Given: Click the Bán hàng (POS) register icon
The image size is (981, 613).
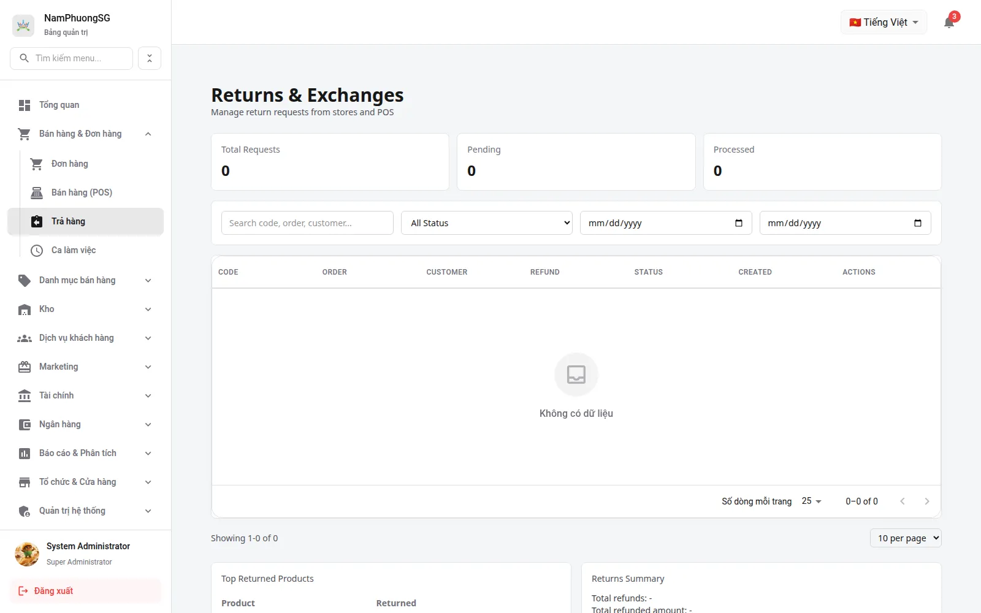Looking at the screenshot, I should pyautogui.click(x=37, y=193).
